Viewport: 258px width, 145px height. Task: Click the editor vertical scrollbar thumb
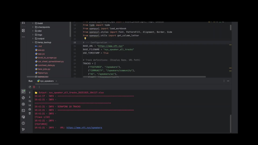[x=230, y=27]
